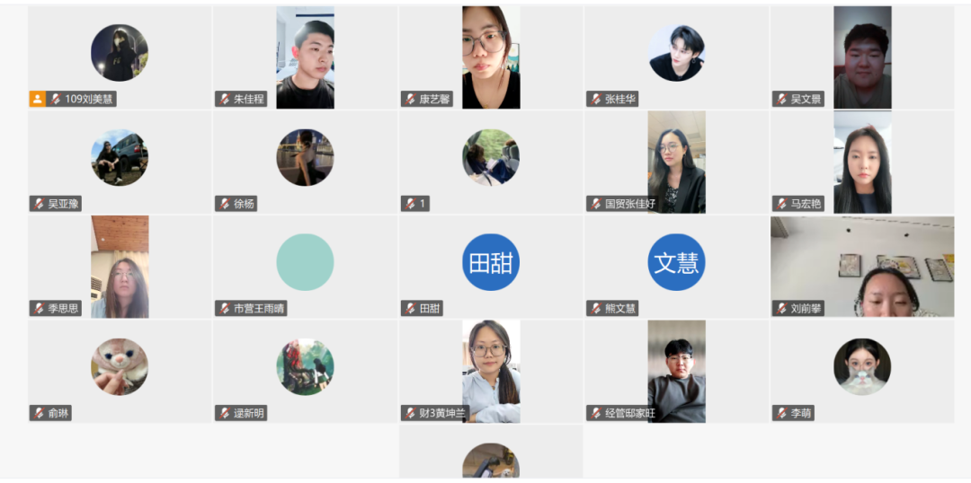
Task: Click muted microphone icon next to 朱佳程
Action: point(224,99)
